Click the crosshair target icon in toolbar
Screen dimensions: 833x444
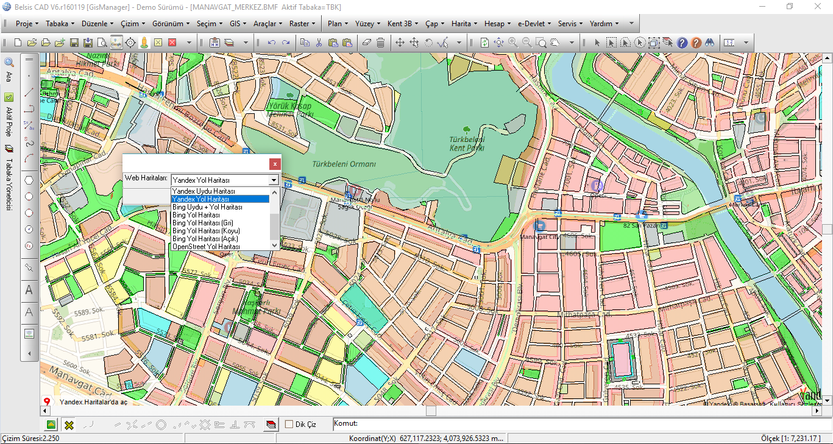point(130,43)
